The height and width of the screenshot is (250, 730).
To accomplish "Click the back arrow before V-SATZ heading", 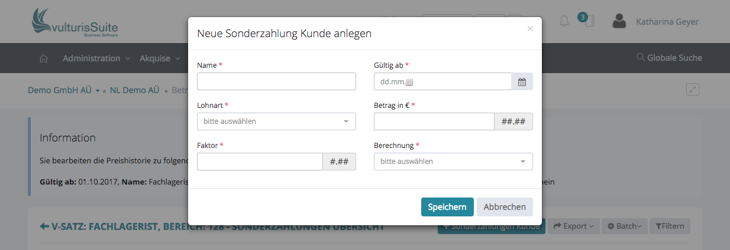I will [x=44, y=226].
